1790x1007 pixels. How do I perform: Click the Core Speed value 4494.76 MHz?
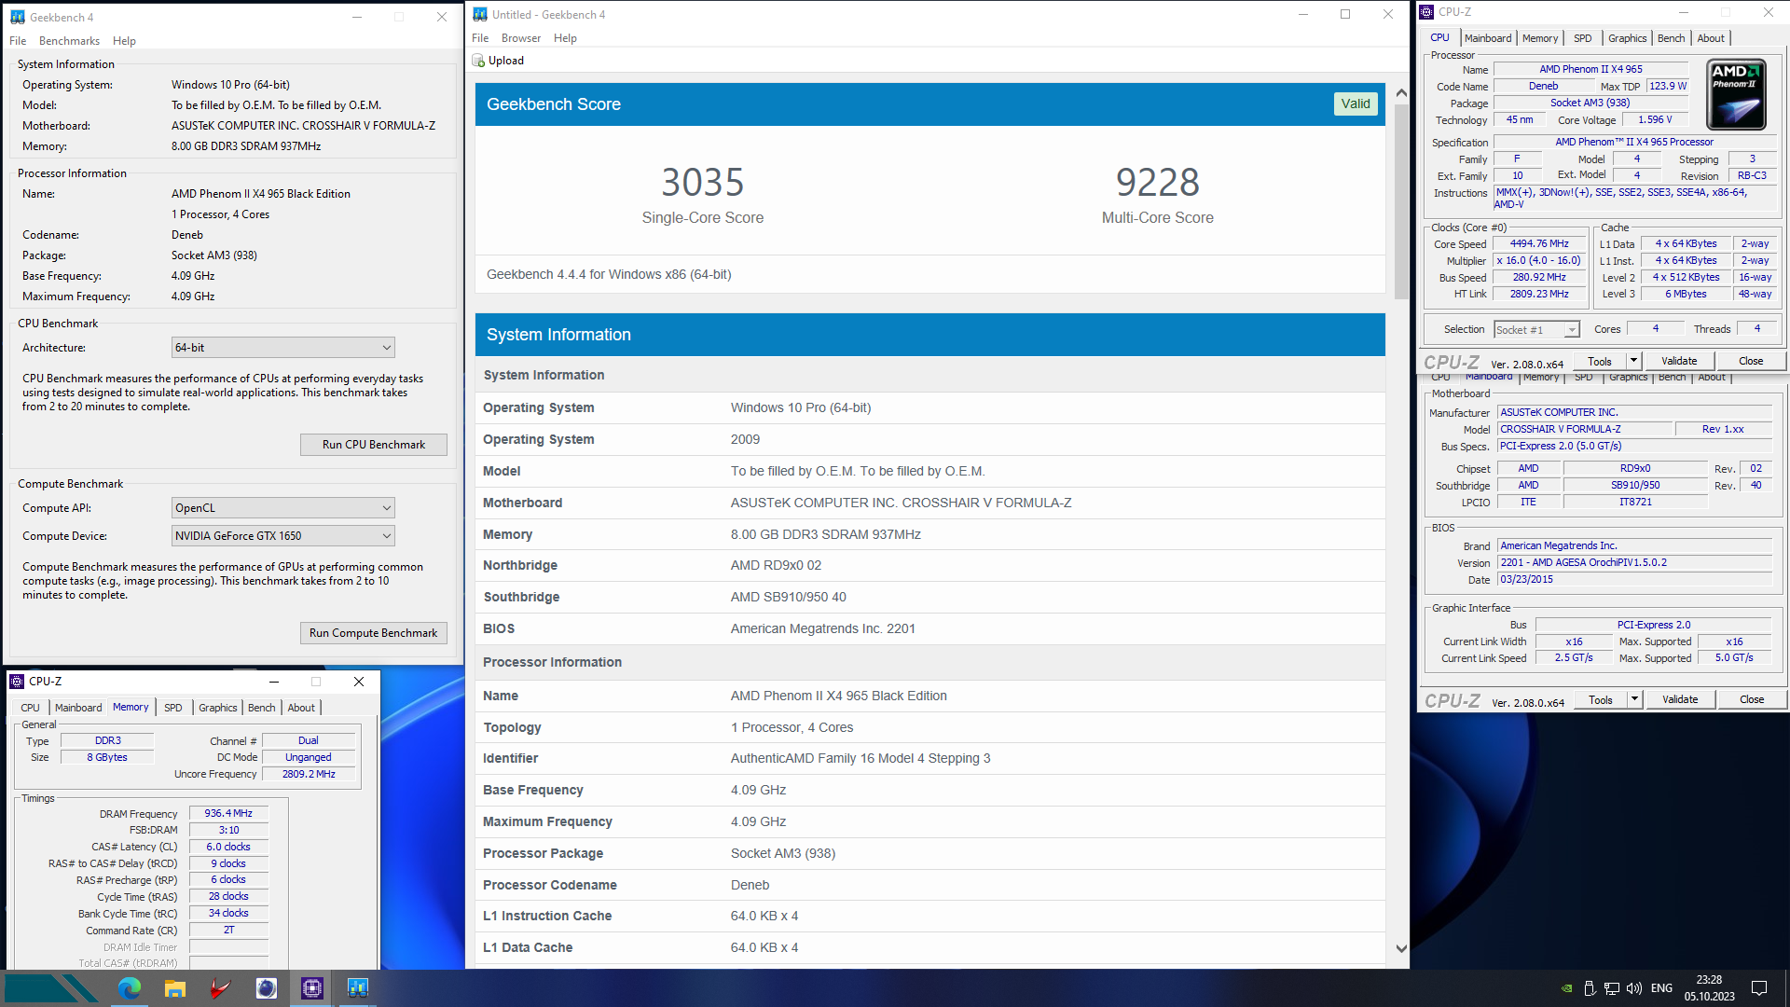(1539, 244)
